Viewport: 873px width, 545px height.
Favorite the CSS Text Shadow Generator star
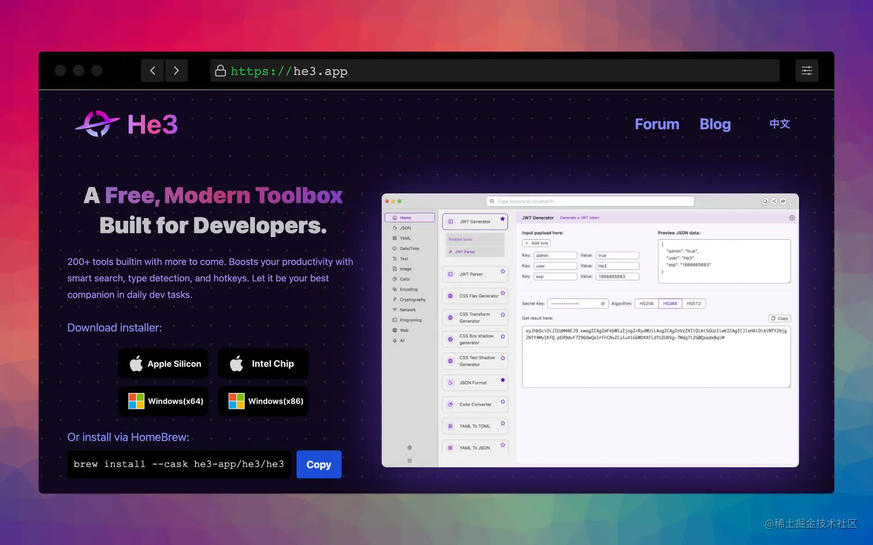[x=502, y=358]
